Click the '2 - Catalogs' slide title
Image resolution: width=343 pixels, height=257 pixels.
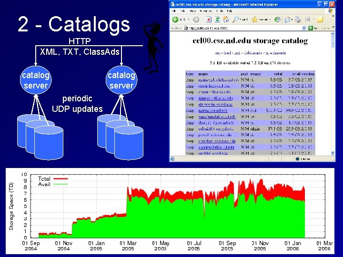coord(74,24)
